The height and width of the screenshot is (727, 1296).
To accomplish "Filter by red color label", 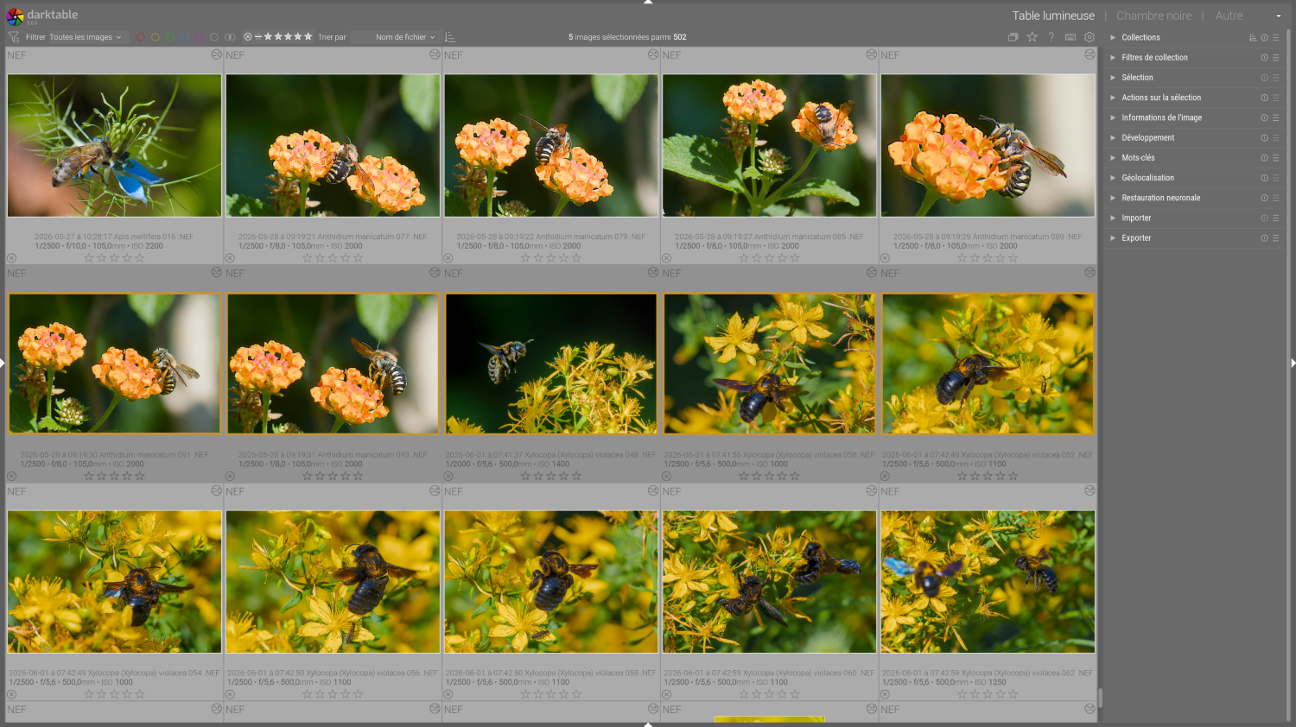I will coord(141,37).
